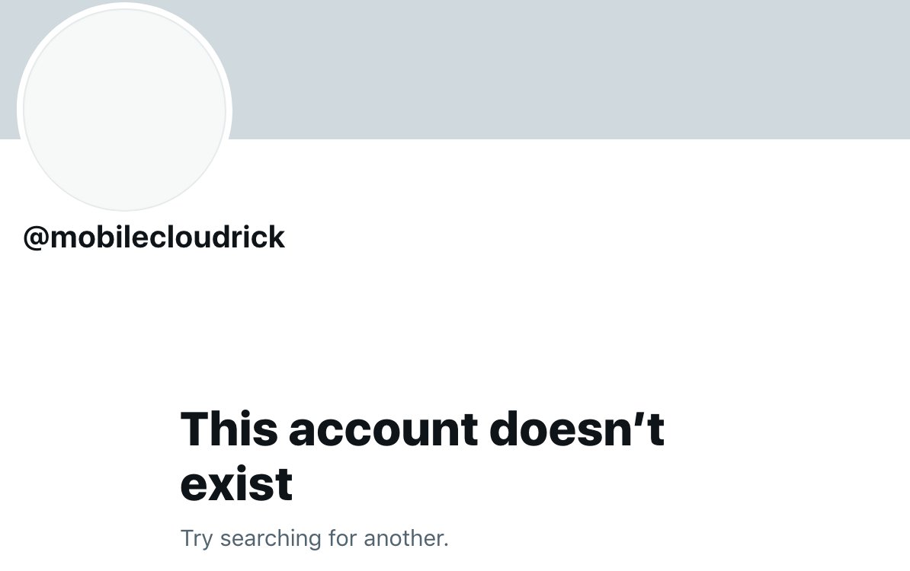Click the letter "T" starting the heading
910x571 pixels.
pyautogui.click(x=193, y=429)
